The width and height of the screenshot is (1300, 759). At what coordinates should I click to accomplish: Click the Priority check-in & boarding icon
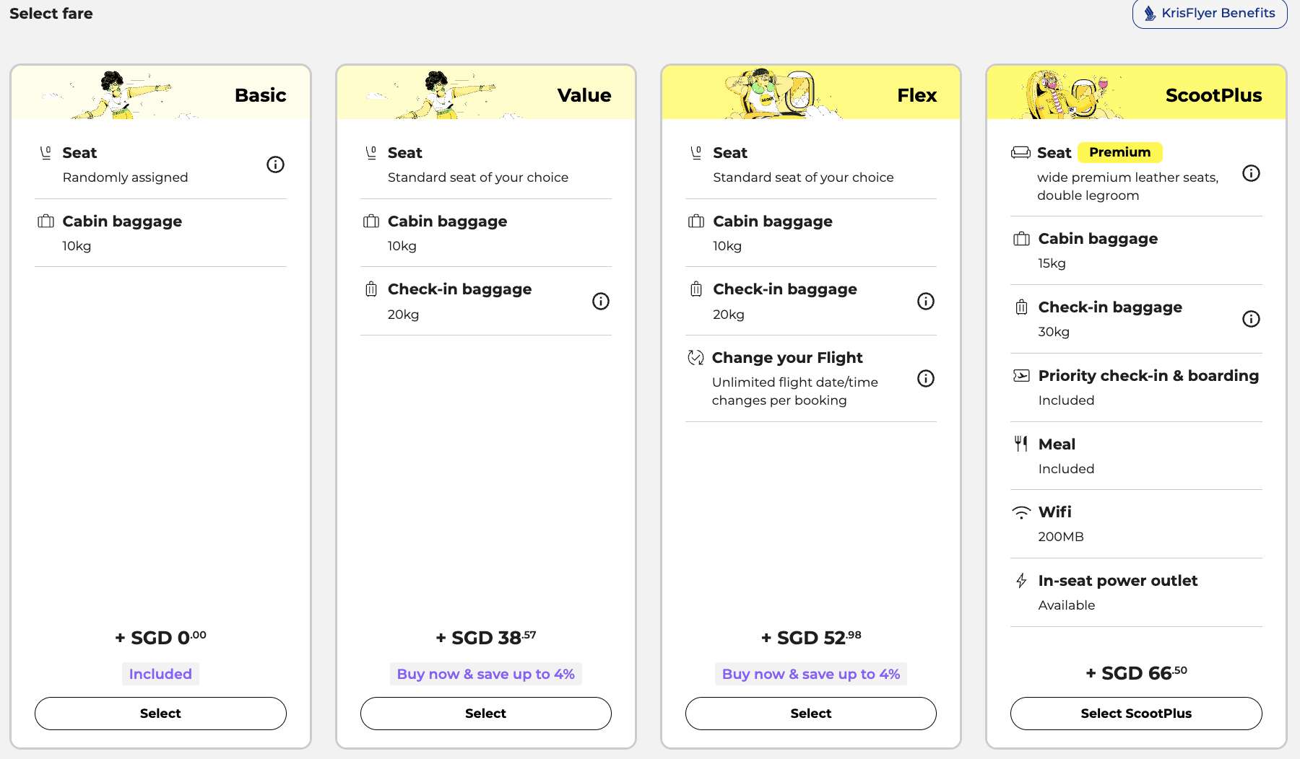pyautogui.click(x=1020, y=375)
